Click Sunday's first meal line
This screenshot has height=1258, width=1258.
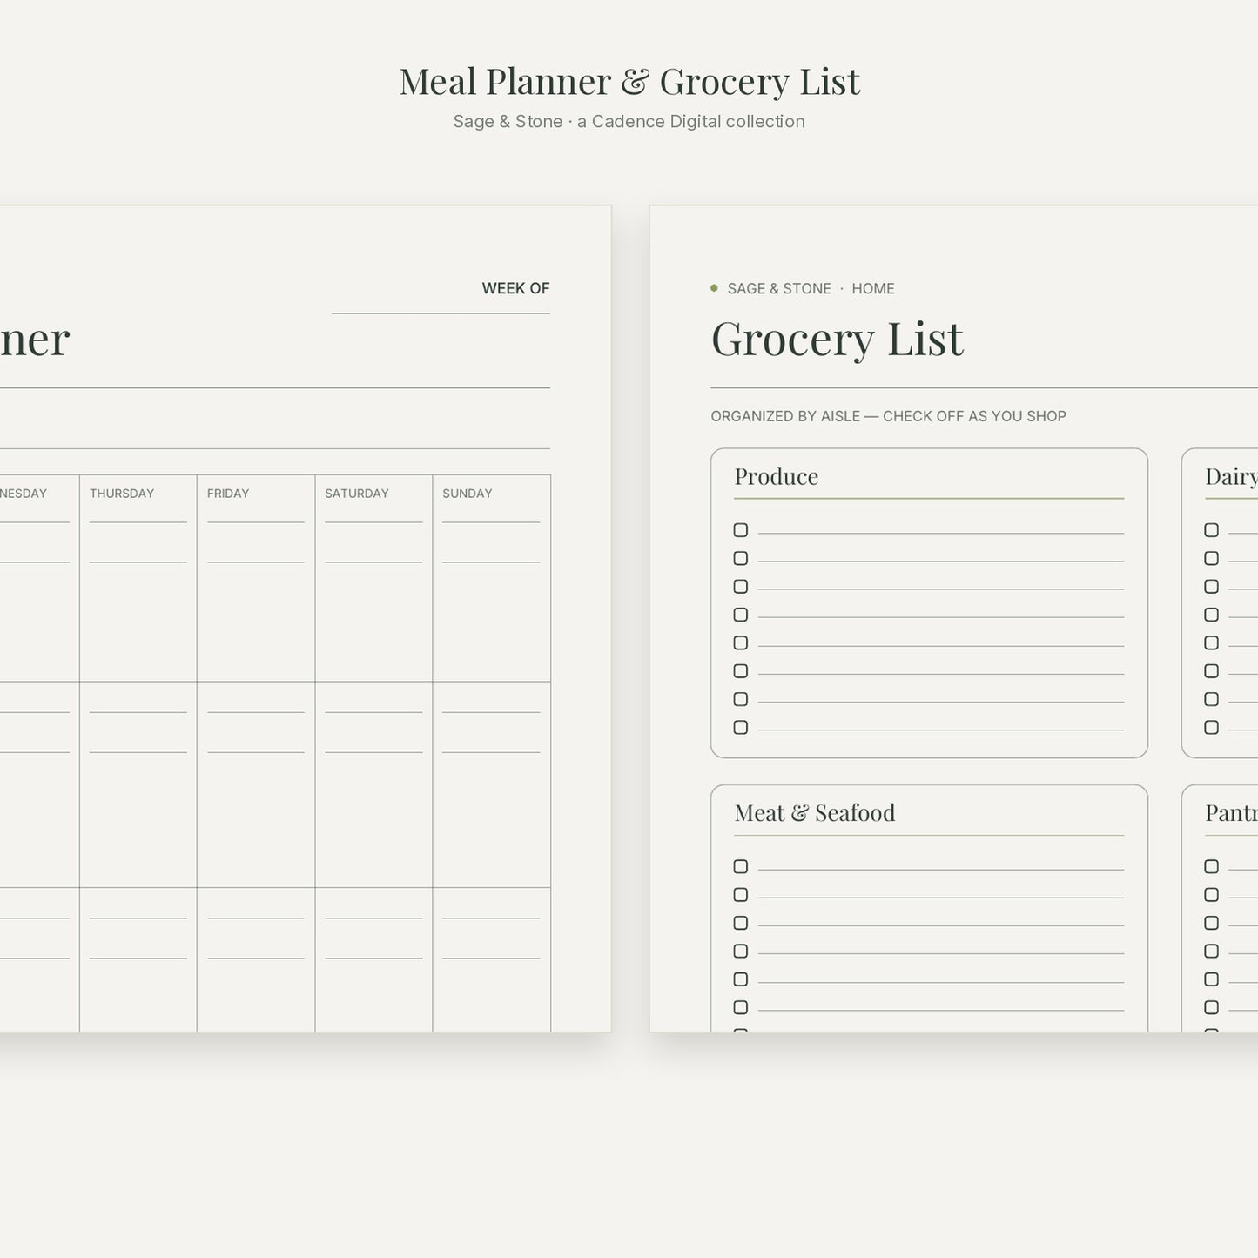491,522
